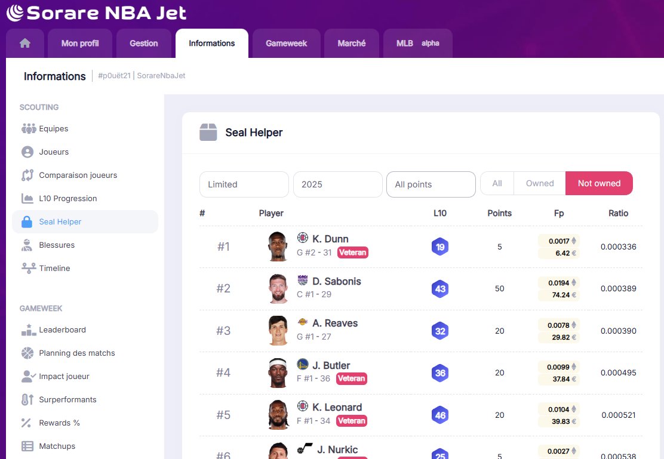Open the Equipes sidebar link

tap(85, 129)
